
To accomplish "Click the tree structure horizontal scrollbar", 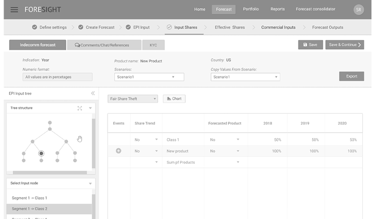I will pos(50,173).
